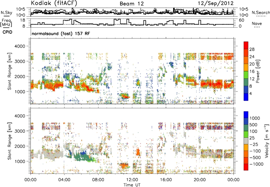This screenshot has width=270, height=187.
Task: Click the '1000' Velocity colorbar value
Action: pos(255,118)
